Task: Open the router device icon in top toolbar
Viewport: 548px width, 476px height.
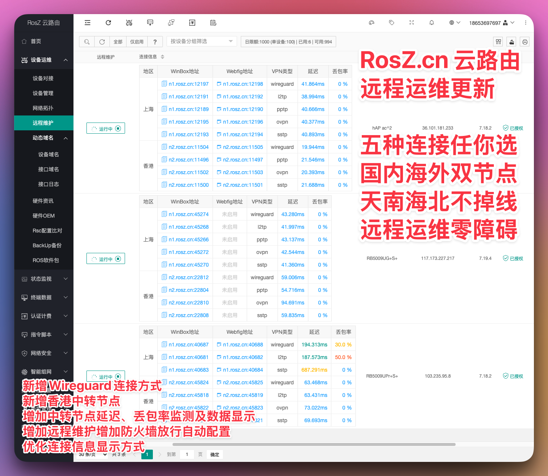Action: pyautogui.click(x=129, y=23)
